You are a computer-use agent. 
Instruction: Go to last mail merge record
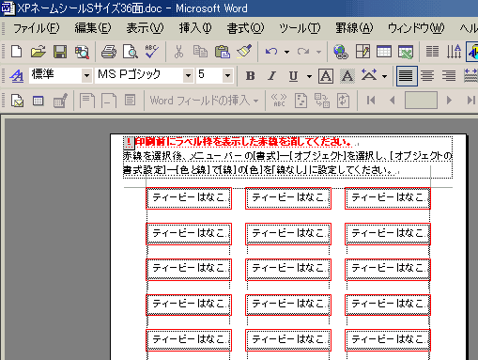[x=470, y=101]
